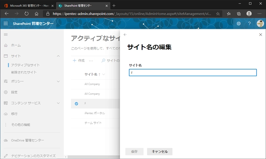The width and height of the screenshot is (266, 159).
Task: Open 削除されたサイト page
Action: tap(24, 72)
